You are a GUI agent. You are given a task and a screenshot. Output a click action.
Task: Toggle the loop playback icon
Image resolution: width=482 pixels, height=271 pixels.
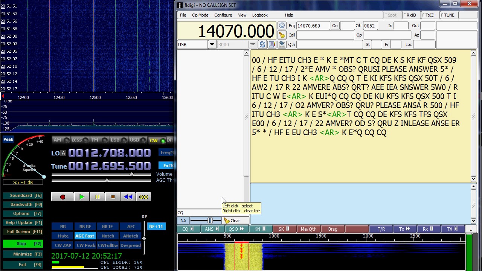[x=143, y=197]
